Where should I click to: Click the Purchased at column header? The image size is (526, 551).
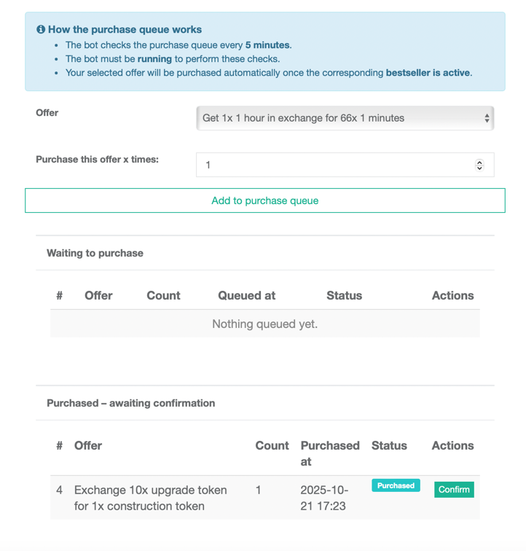pyautogui.click(x=329, y=453)
